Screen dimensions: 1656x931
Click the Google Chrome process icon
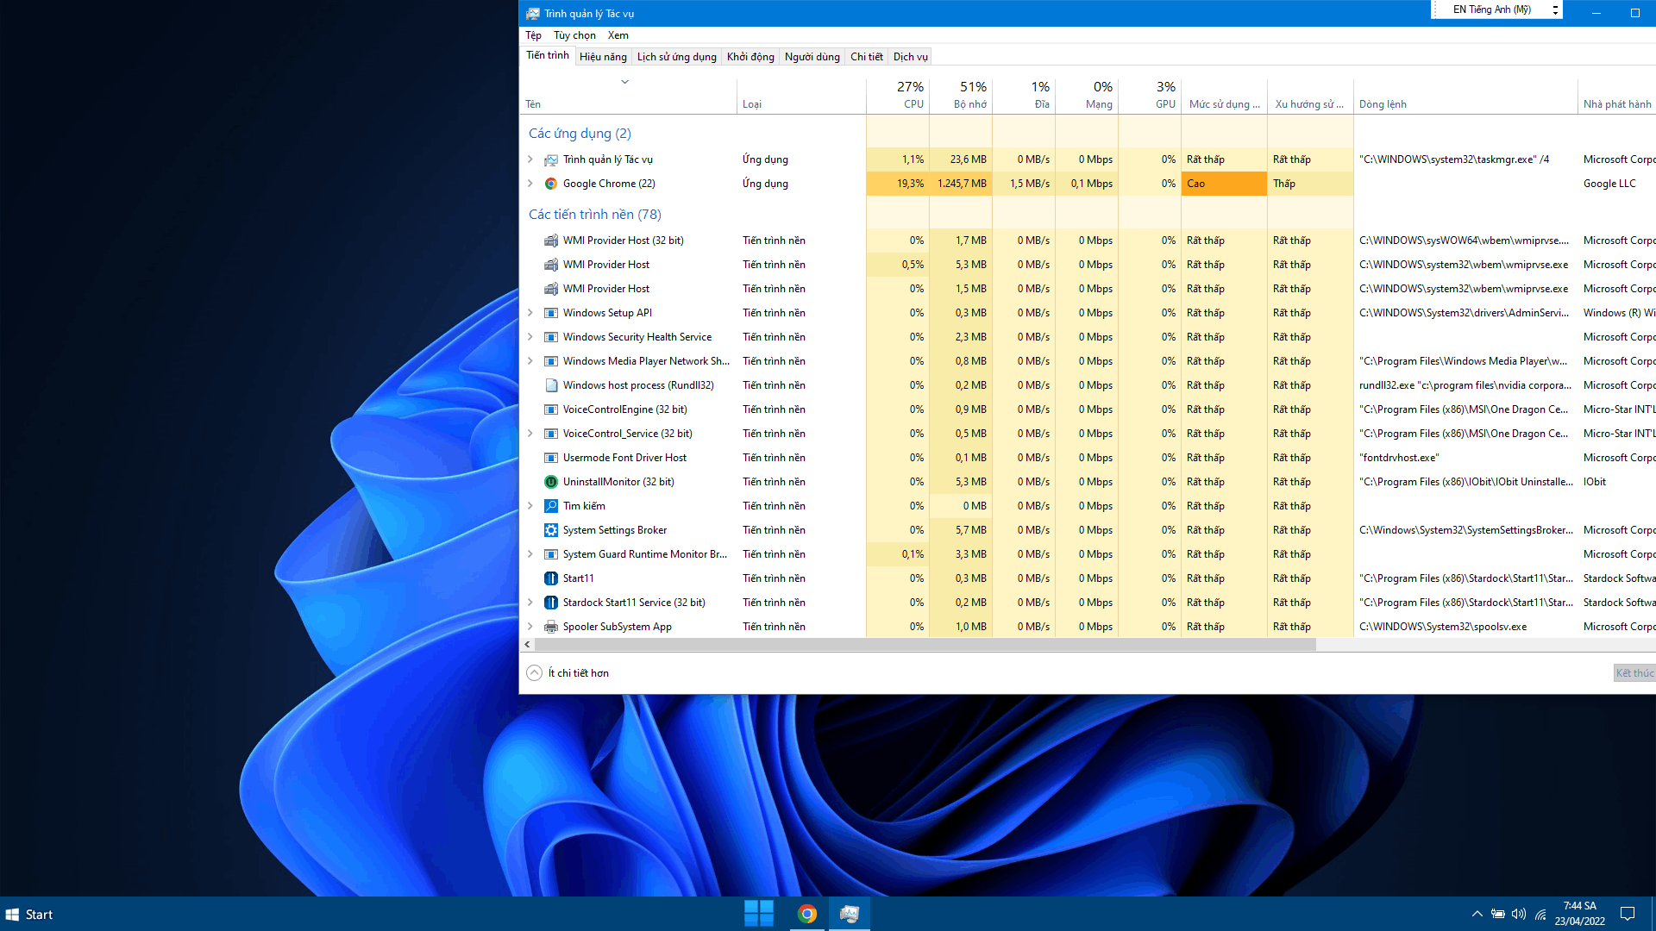[550, 184]
